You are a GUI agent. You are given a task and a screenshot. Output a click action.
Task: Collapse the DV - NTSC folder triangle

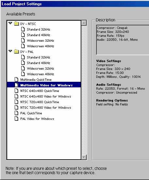point(10,23)
